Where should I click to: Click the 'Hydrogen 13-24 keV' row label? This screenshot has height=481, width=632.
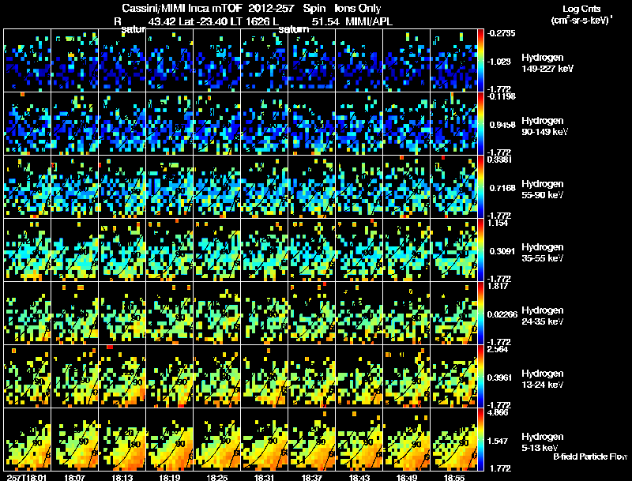[x=543, y=379]
